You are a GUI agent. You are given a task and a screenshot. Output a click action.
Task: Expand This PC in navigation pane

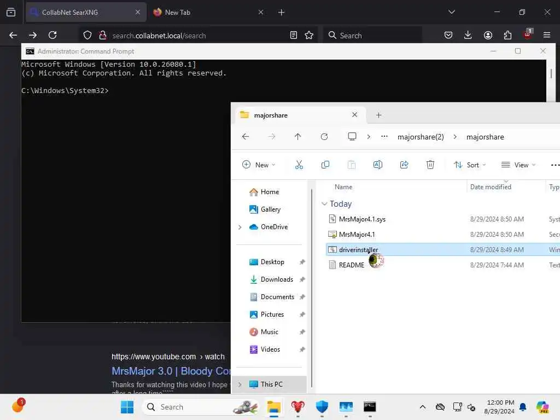click(x=240, y=384)
